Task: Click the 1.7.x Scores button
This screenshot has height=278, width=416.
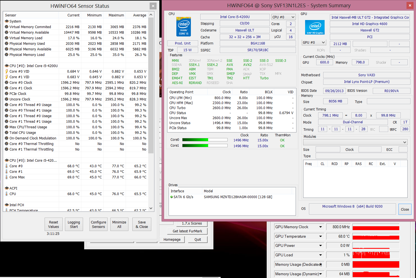Action: click(192, 223)
